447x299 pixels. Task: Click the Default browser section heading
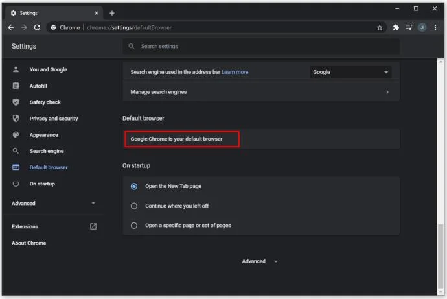(x=143, y=118)
